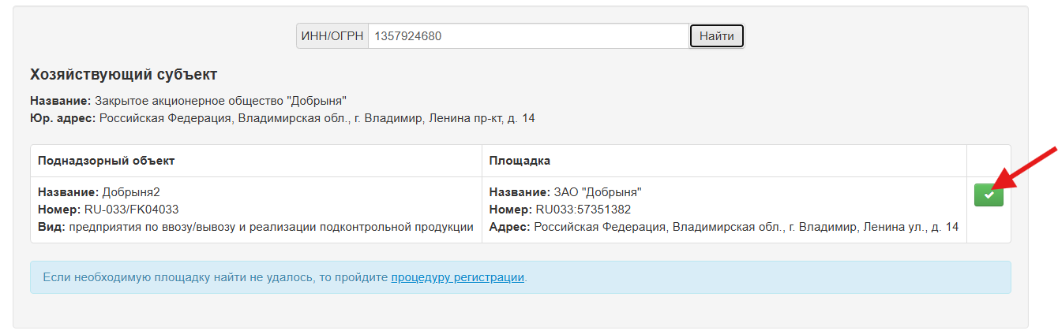This screenshot has width=1058, height=334.
Task: Click the ИНН/ОГРН field label
Action: [x=332, y=36]
